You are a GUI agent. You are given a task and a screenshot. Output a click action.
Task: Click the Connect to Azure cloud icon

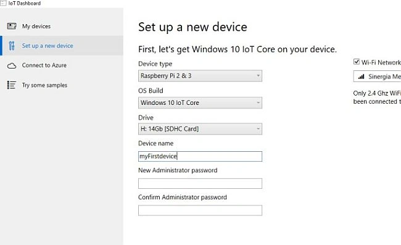[x=12, y=66]
